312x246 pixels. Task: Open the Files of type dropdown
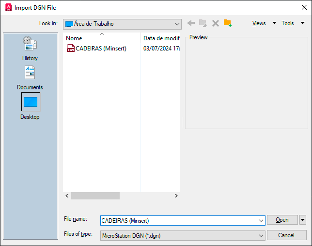pyautogui.click(x=261, y=235)
